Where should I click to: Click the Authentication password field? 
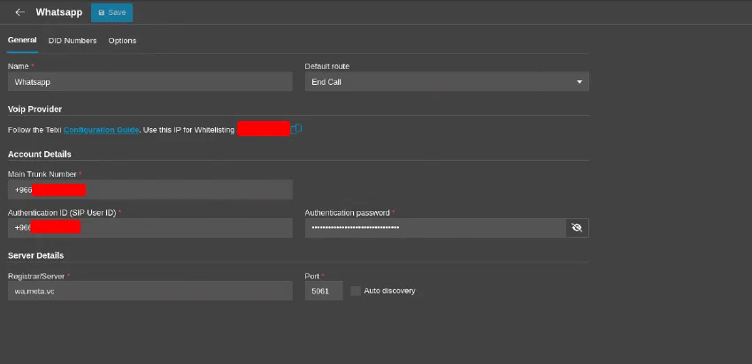pyautogui.click(x=435, y=228)
